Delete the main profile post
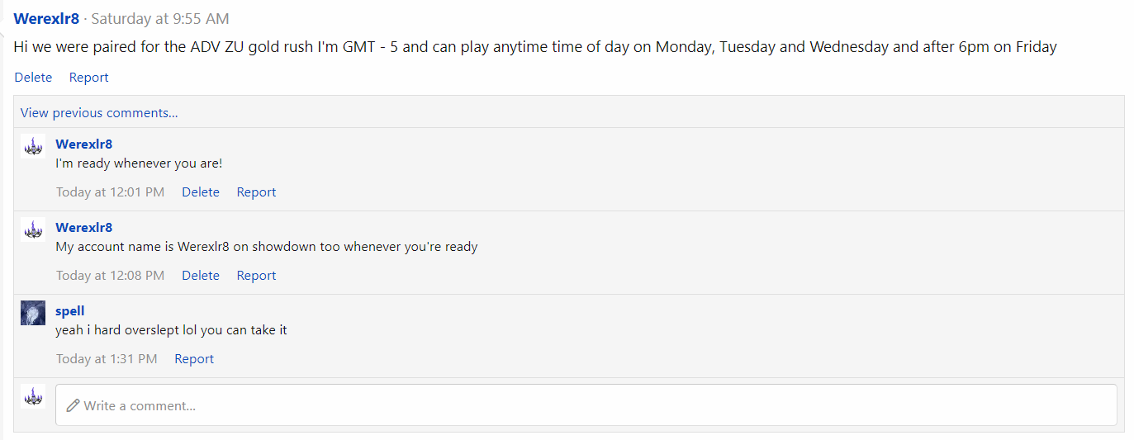Image resolution: width=1134 pixels, height=440 pixels. (x=33, y=77)
